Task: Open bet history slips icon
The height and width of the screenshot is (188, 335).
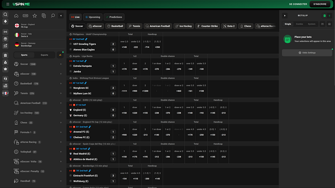Action: [43, 15]
